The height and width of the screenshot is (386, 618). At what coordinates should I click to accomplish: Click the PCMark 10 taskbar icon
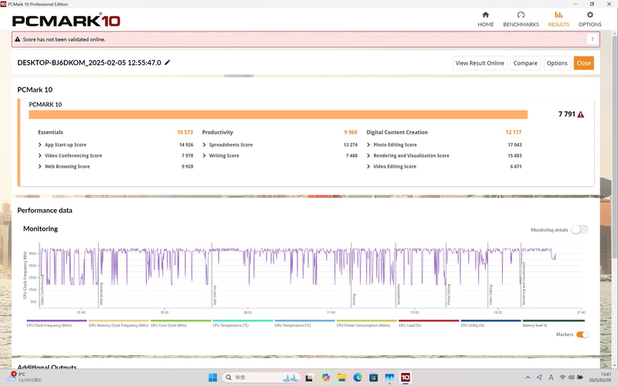[x=405, y=378]
